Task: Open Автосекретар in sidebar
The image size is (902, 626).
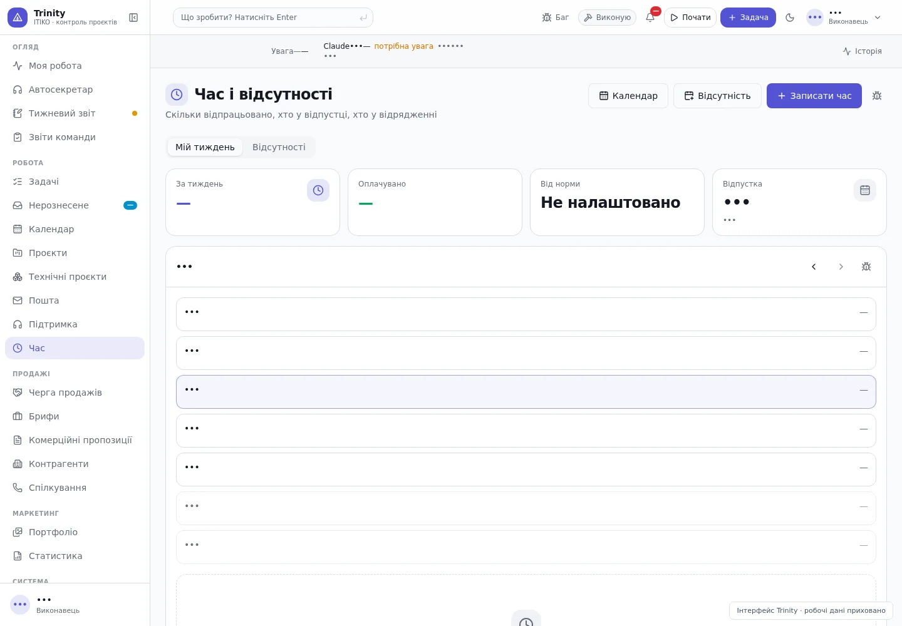Action: pyautogui.click(x=75, y=90)
